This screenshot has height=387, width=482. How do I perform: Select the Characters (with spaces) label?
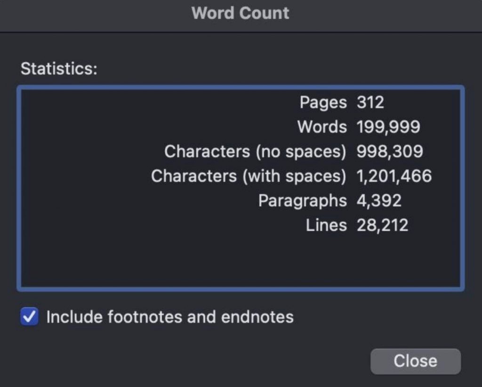(249, 176)
